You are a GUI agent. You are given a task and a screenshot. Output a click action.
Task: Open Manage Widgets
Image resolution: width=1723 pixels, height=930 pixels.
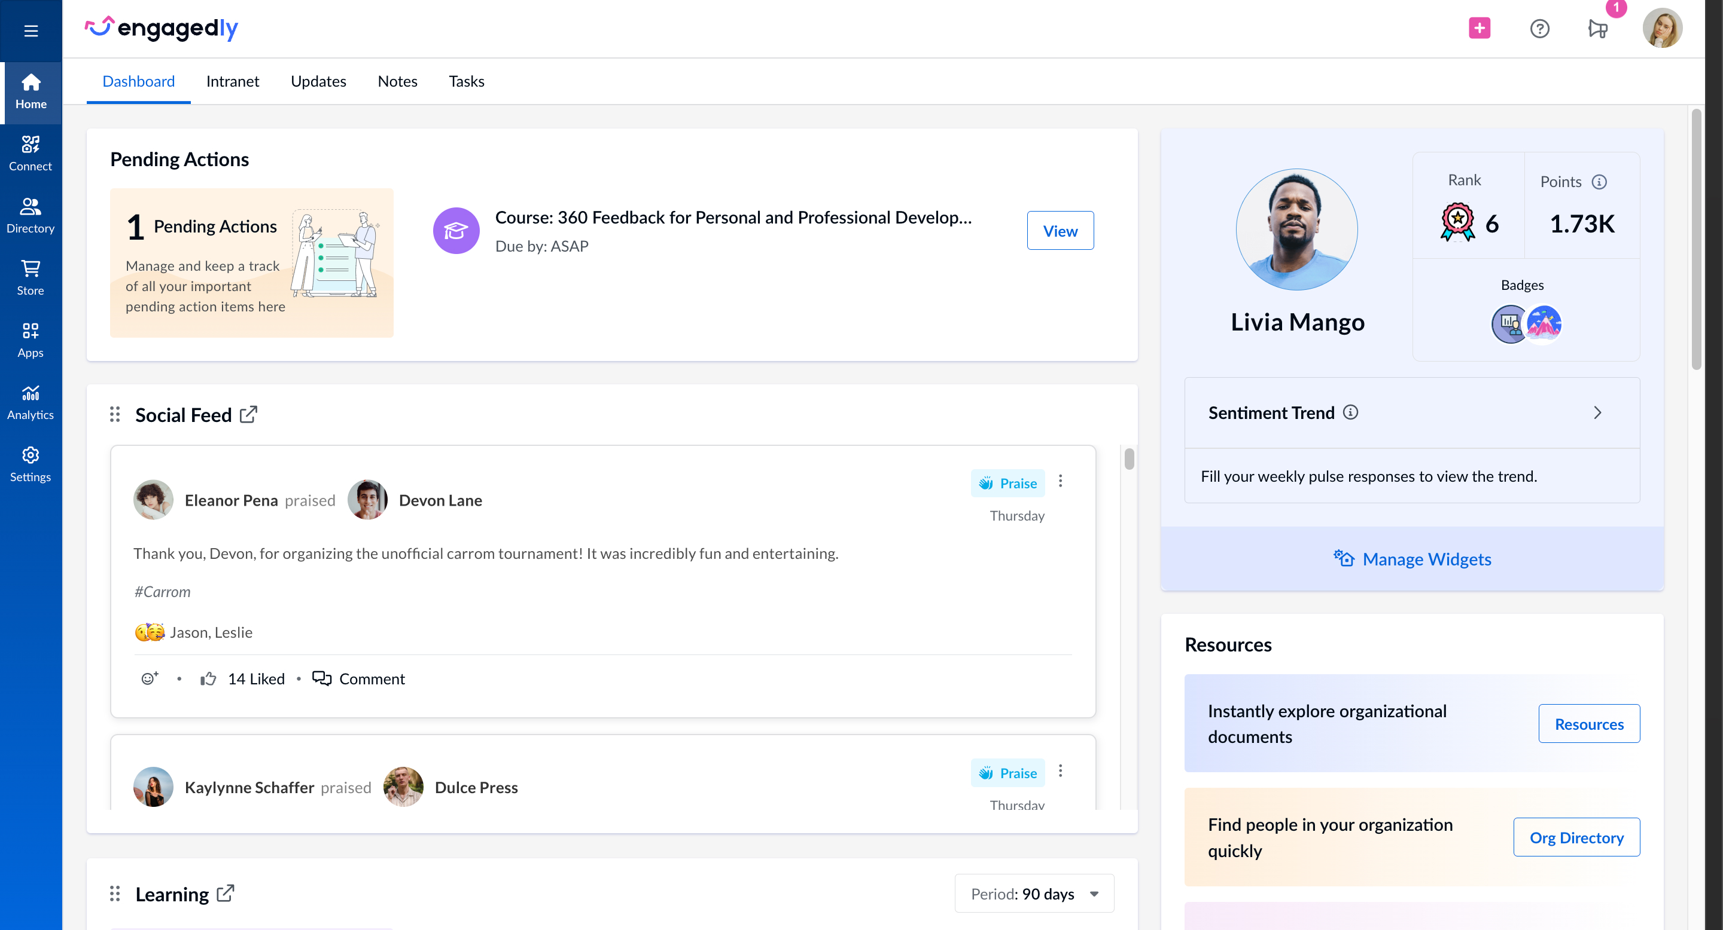point(1412,559)
